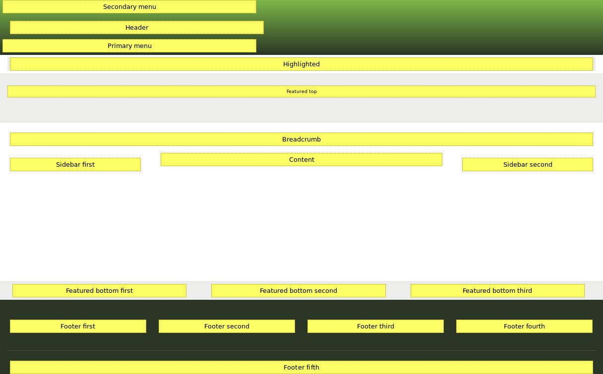Select the Content region block

[301, 160]
